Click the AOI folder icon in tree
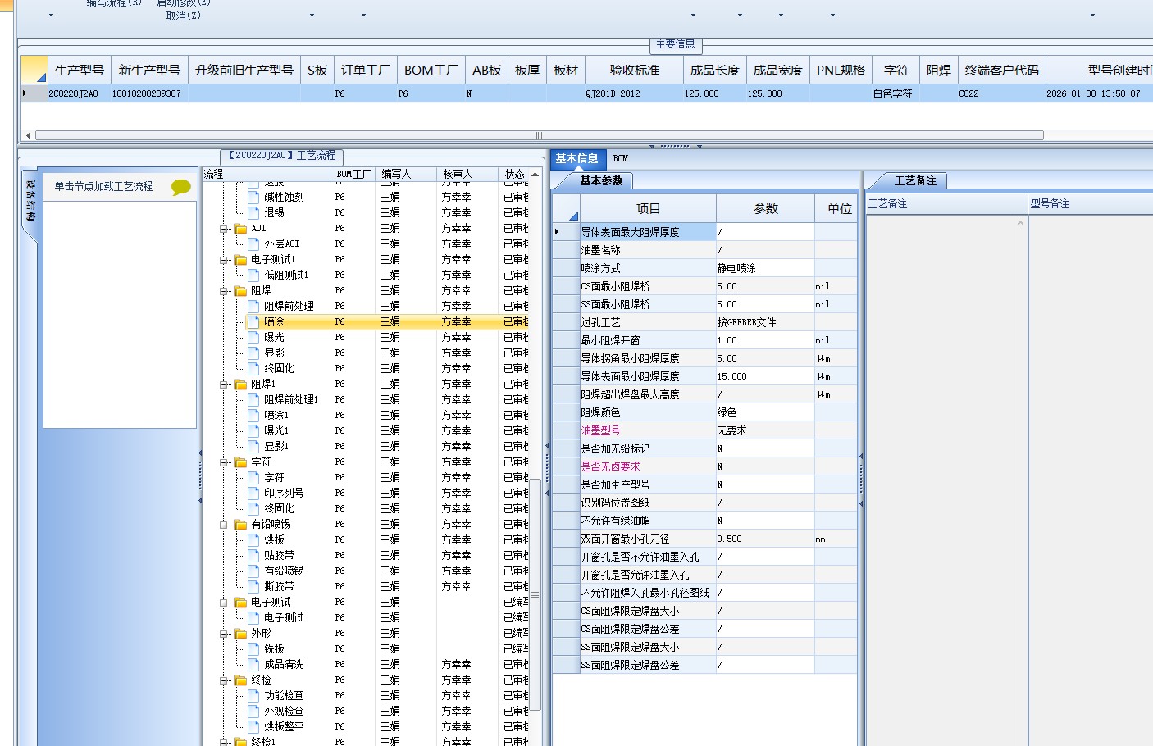The width and height of the screenshot is (1153, 746). click(x=240, y=229)
